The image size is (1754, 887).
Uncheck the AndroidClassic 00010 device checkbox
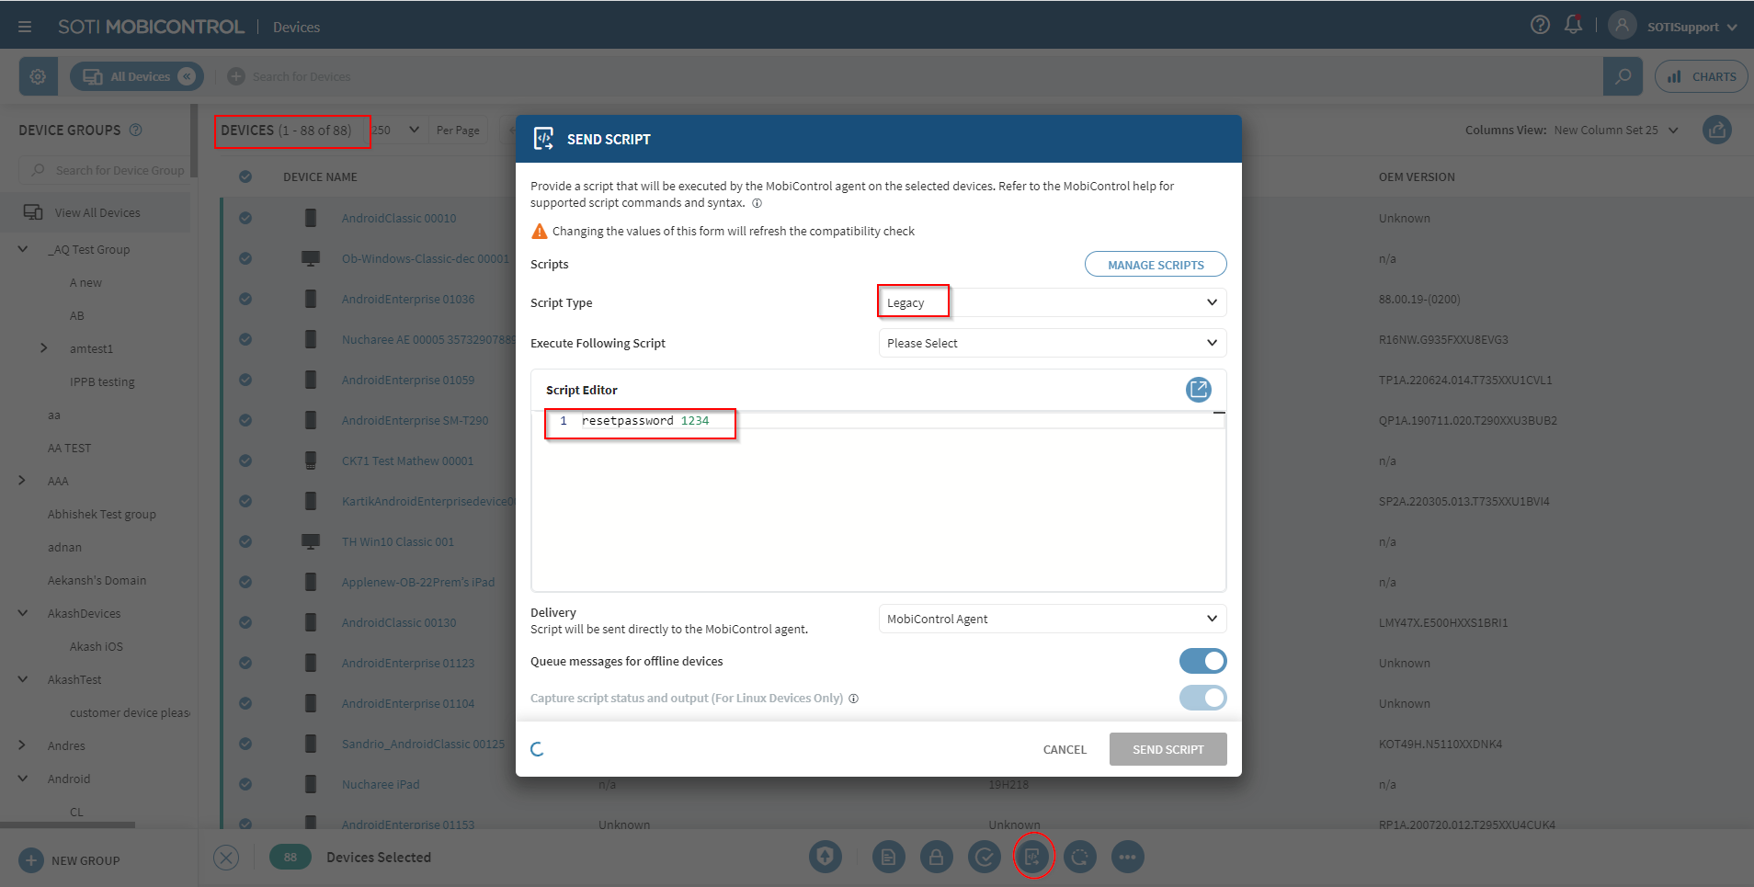tap(245, 218)
